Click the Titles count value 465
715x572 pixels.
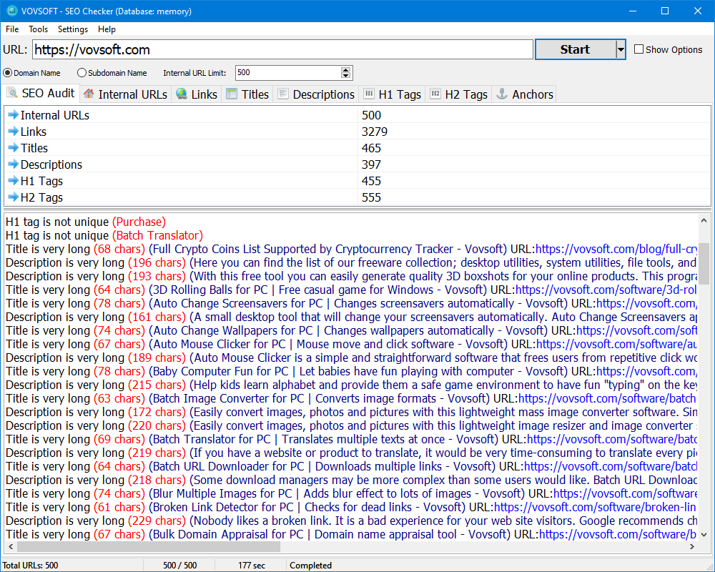pos(371,148)
